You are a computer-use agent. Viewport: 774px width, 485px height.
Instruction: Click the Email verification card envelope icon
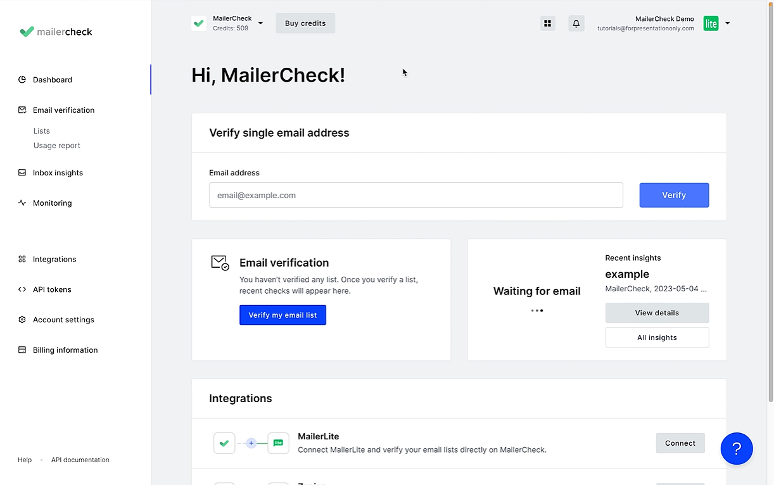[x=220, y=263]
